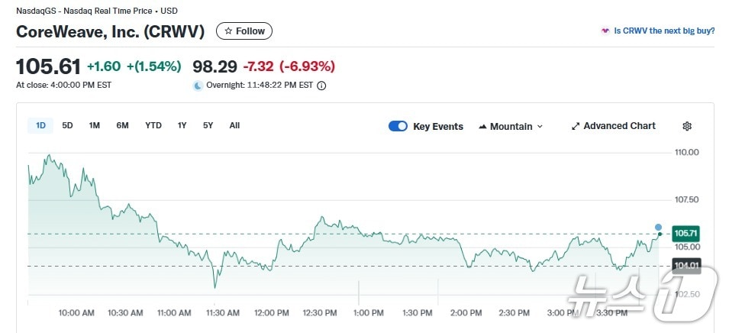This screenshot has height=333, width=729.
Task: Show the 6M chart range
Action: point(122,125)
